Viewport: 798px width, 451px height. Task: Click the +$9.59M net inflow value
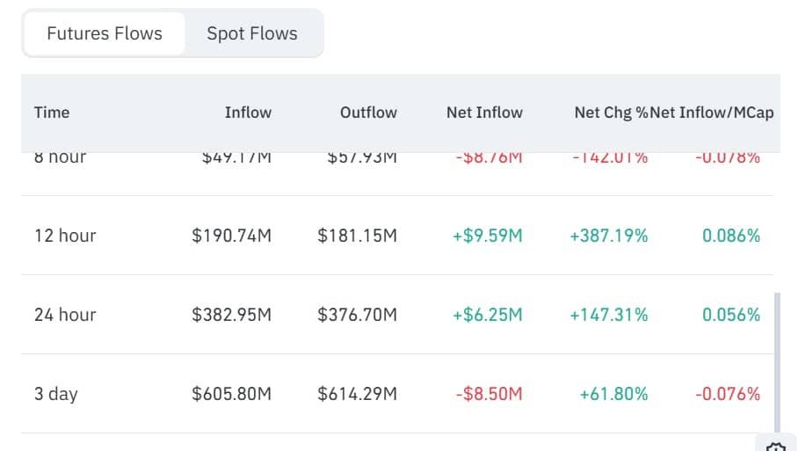pos(488,236)
